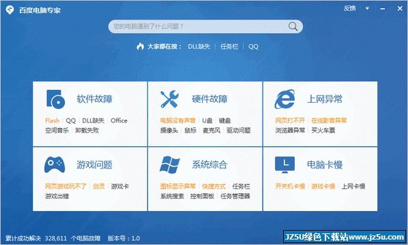
Task: Click the 图标显示异常 link
Action: point(178,186)
